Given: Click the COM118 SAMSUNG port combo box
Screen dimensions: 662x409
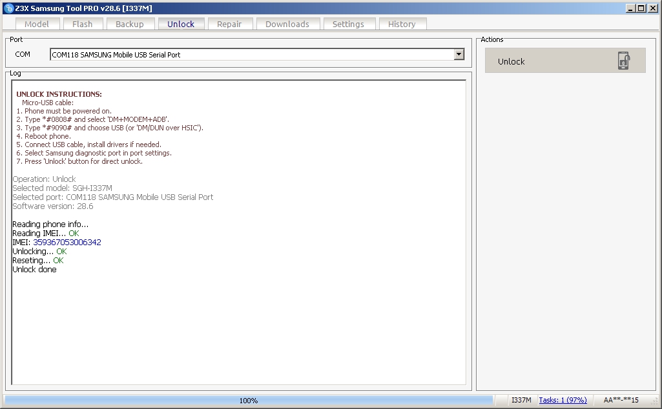Looking at the screenshot, I should (257, 54).
